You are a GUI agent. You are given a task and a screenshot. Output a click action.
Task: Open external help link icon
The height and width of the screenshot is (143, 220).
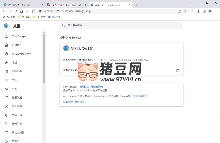pyautogui.click(x=178, y=70)
